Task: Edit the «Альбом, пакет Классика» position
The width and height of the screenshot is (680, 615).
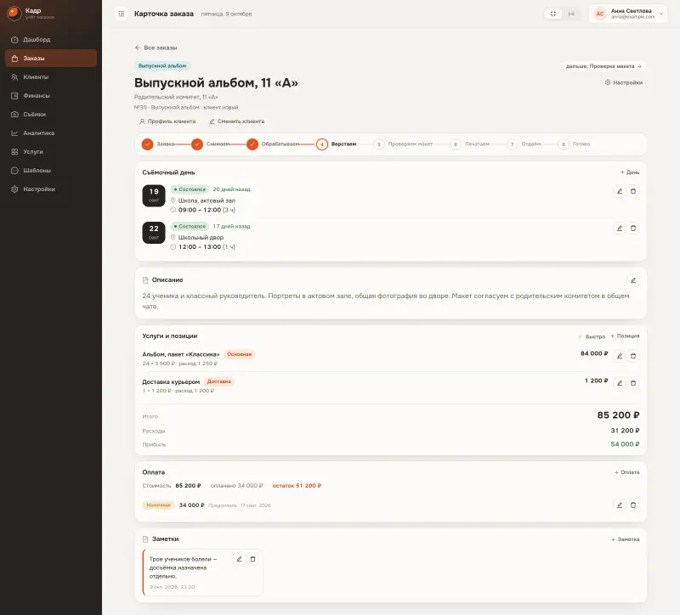Action: [x=620, y=356]
